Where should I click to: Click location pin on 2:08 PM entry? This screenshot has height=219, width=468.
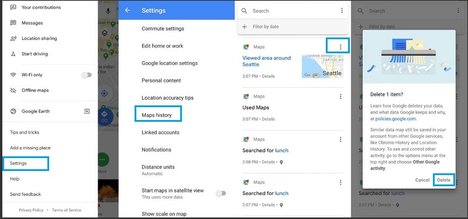(281, 162)
